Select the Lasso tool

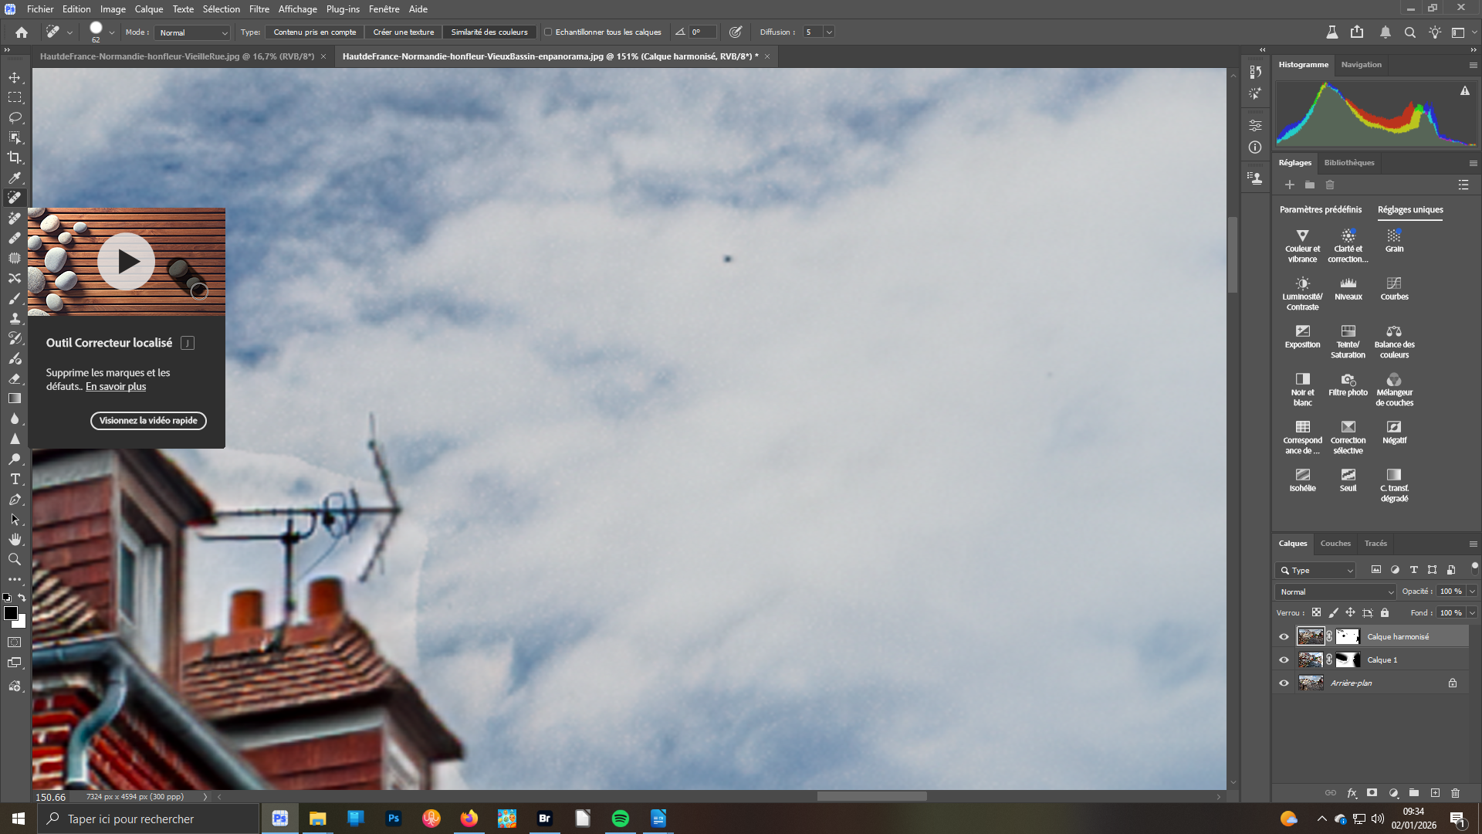(x=15, y=117)
